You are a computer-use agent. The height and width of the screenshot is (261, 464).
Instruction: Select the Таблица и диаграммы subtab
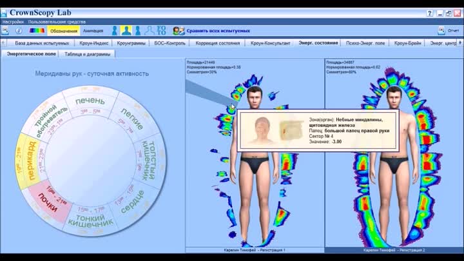pos(87,54)
